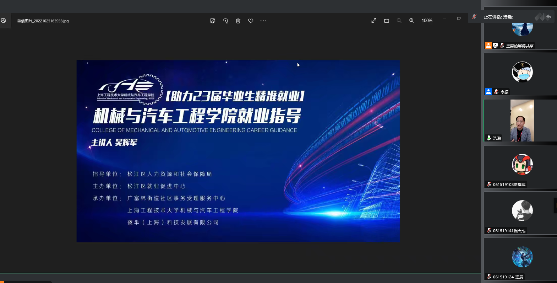The height and width of the screenshot is (283, 557).
Task: Zoom out with the magnifier minus icon
Action: tap(399, 21)
